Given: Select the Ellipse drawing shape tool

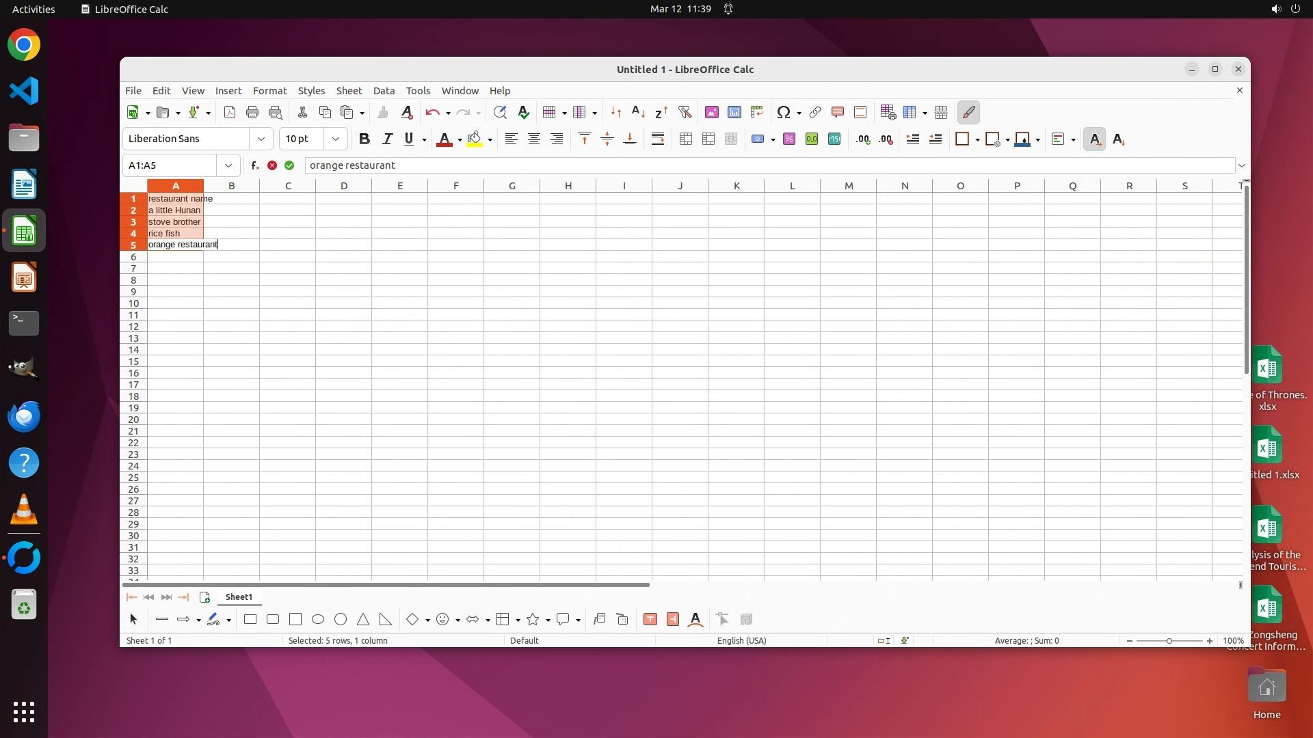Looking at the screenshot, I should tap(318, 620).
